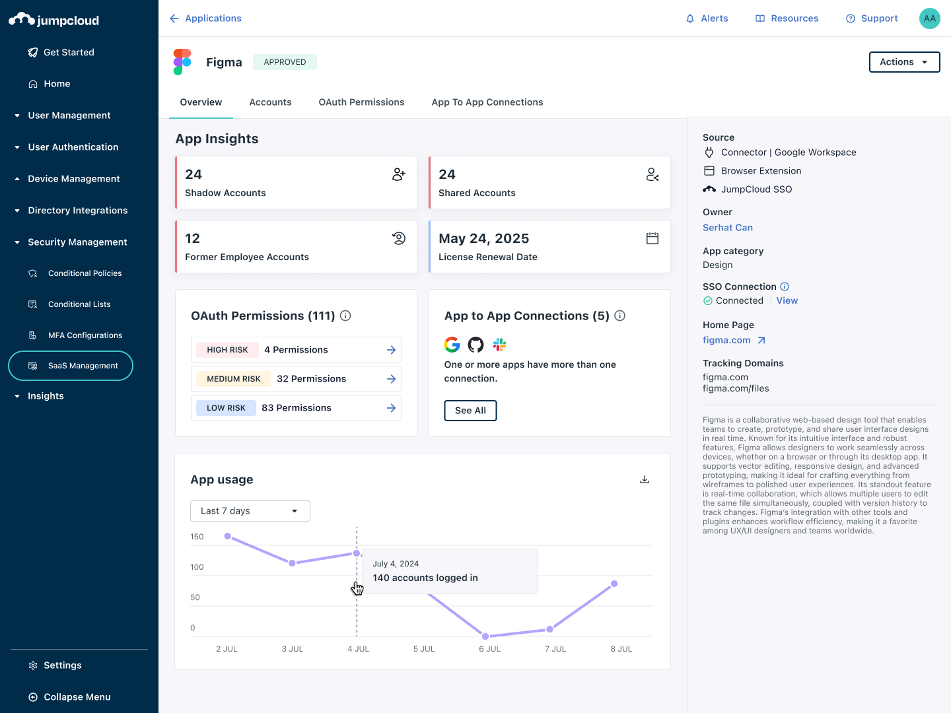Click the Resources book icon
The image size is (951, 713).
click(x=760, y=18)
